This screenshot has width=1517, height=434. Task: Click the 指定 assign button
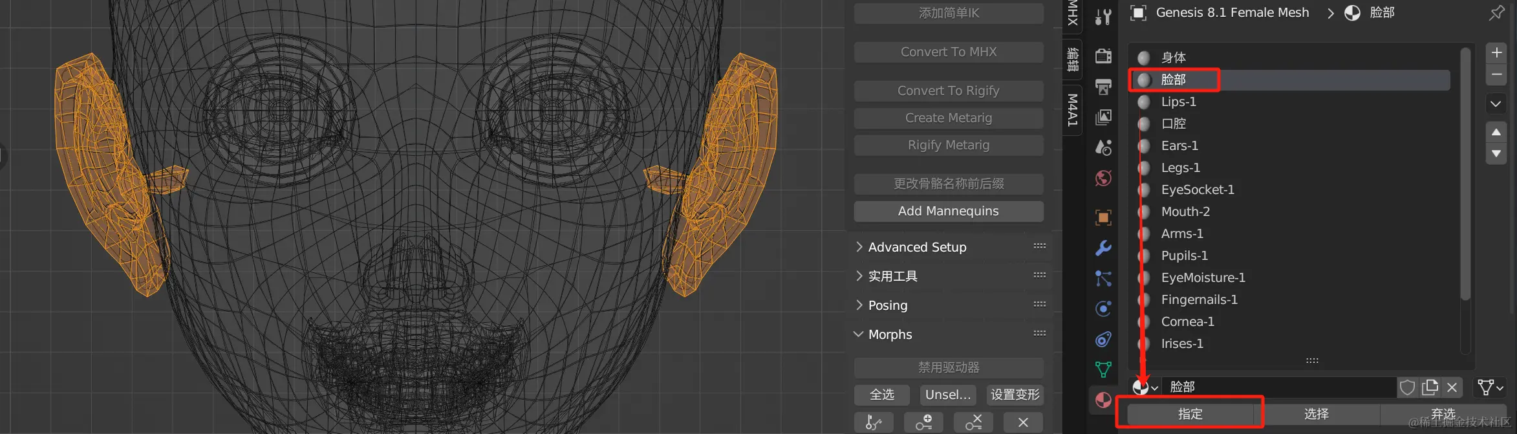[1190, 414]
